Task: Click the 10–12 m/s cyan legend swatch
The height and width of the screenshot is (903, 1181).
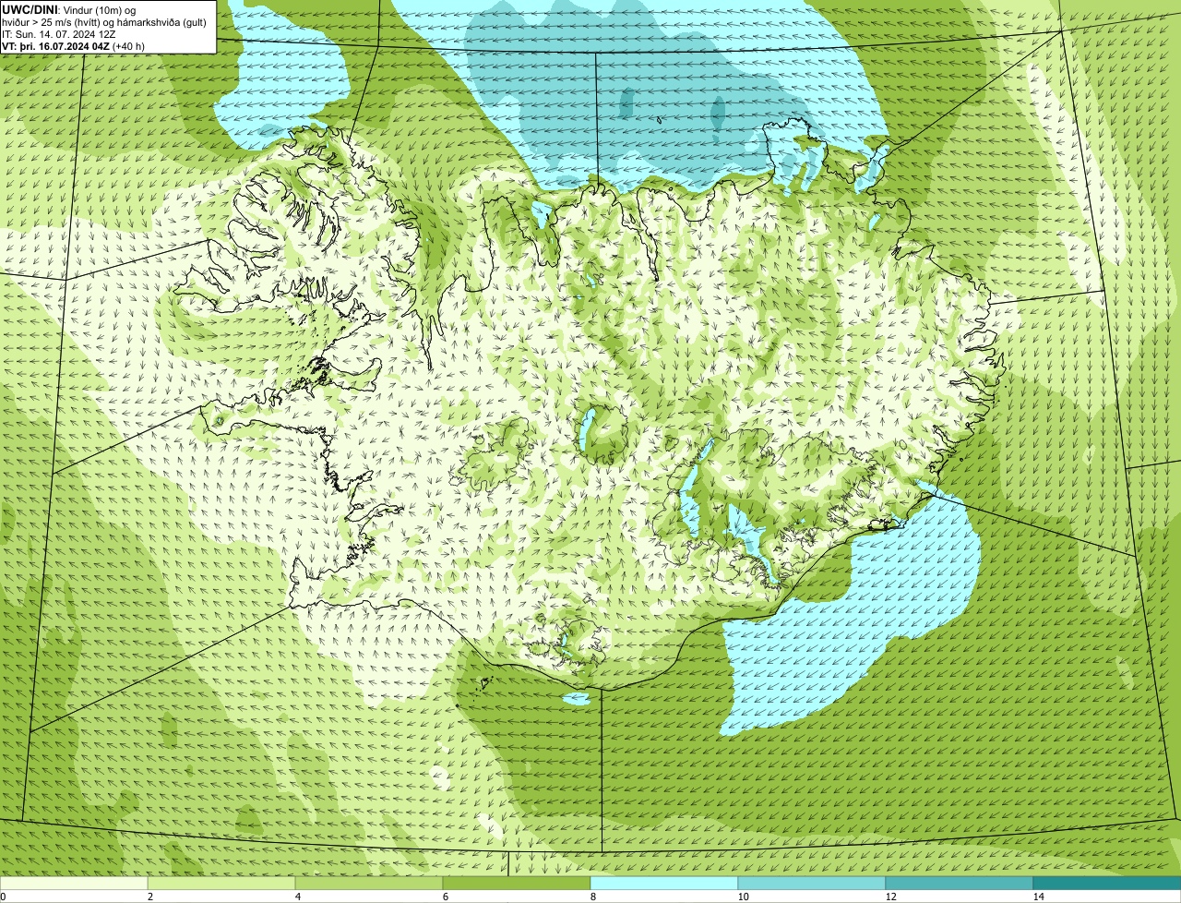Action: point(812,884)
